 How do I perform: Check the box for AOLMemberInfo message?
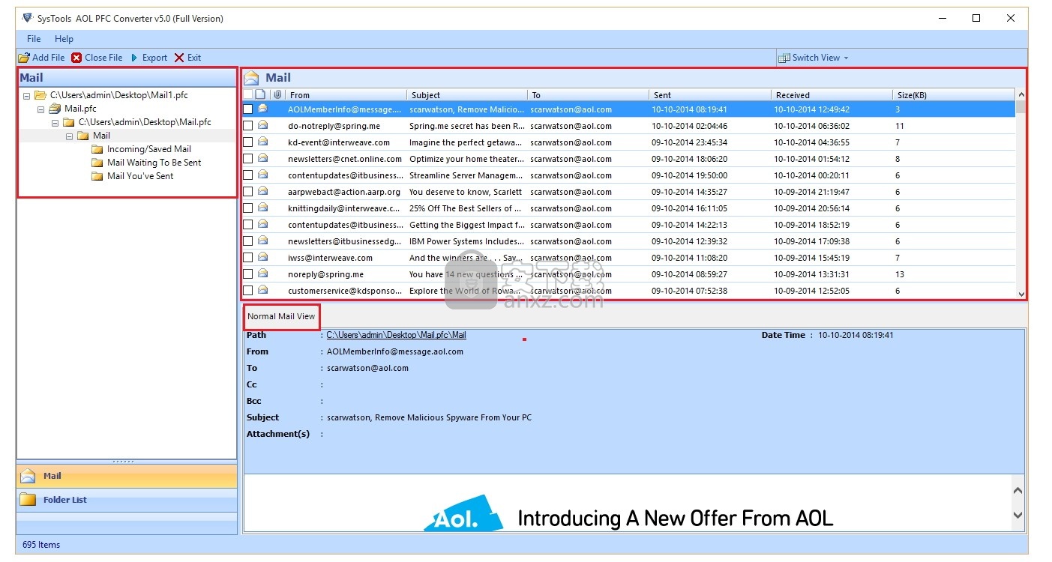click(x=247, y=109)
